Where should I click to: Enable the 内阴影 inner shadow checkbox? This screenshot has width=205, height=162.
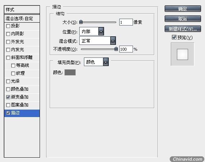[8, 34]
